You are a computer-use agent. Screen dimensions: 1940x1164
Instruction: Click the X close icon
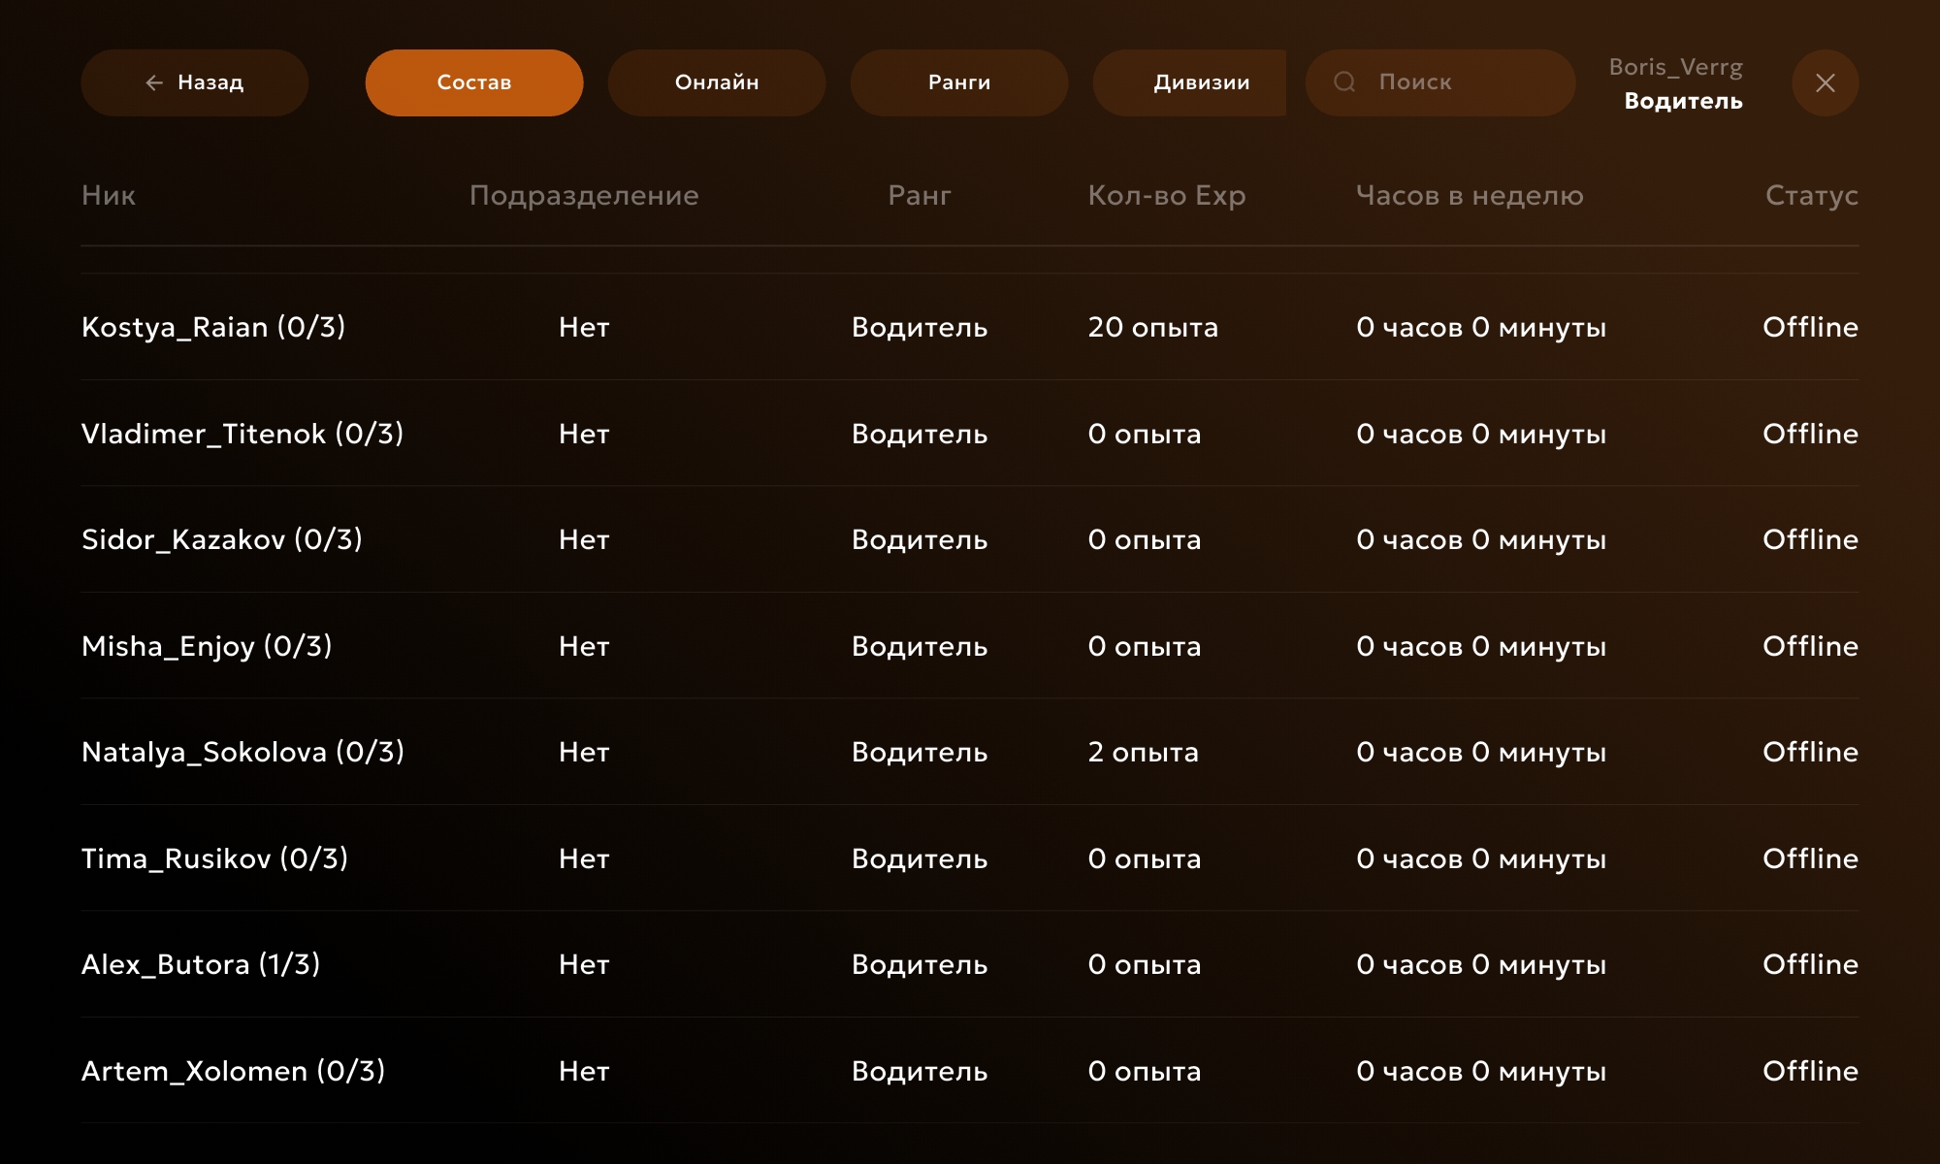(1825, 83)
